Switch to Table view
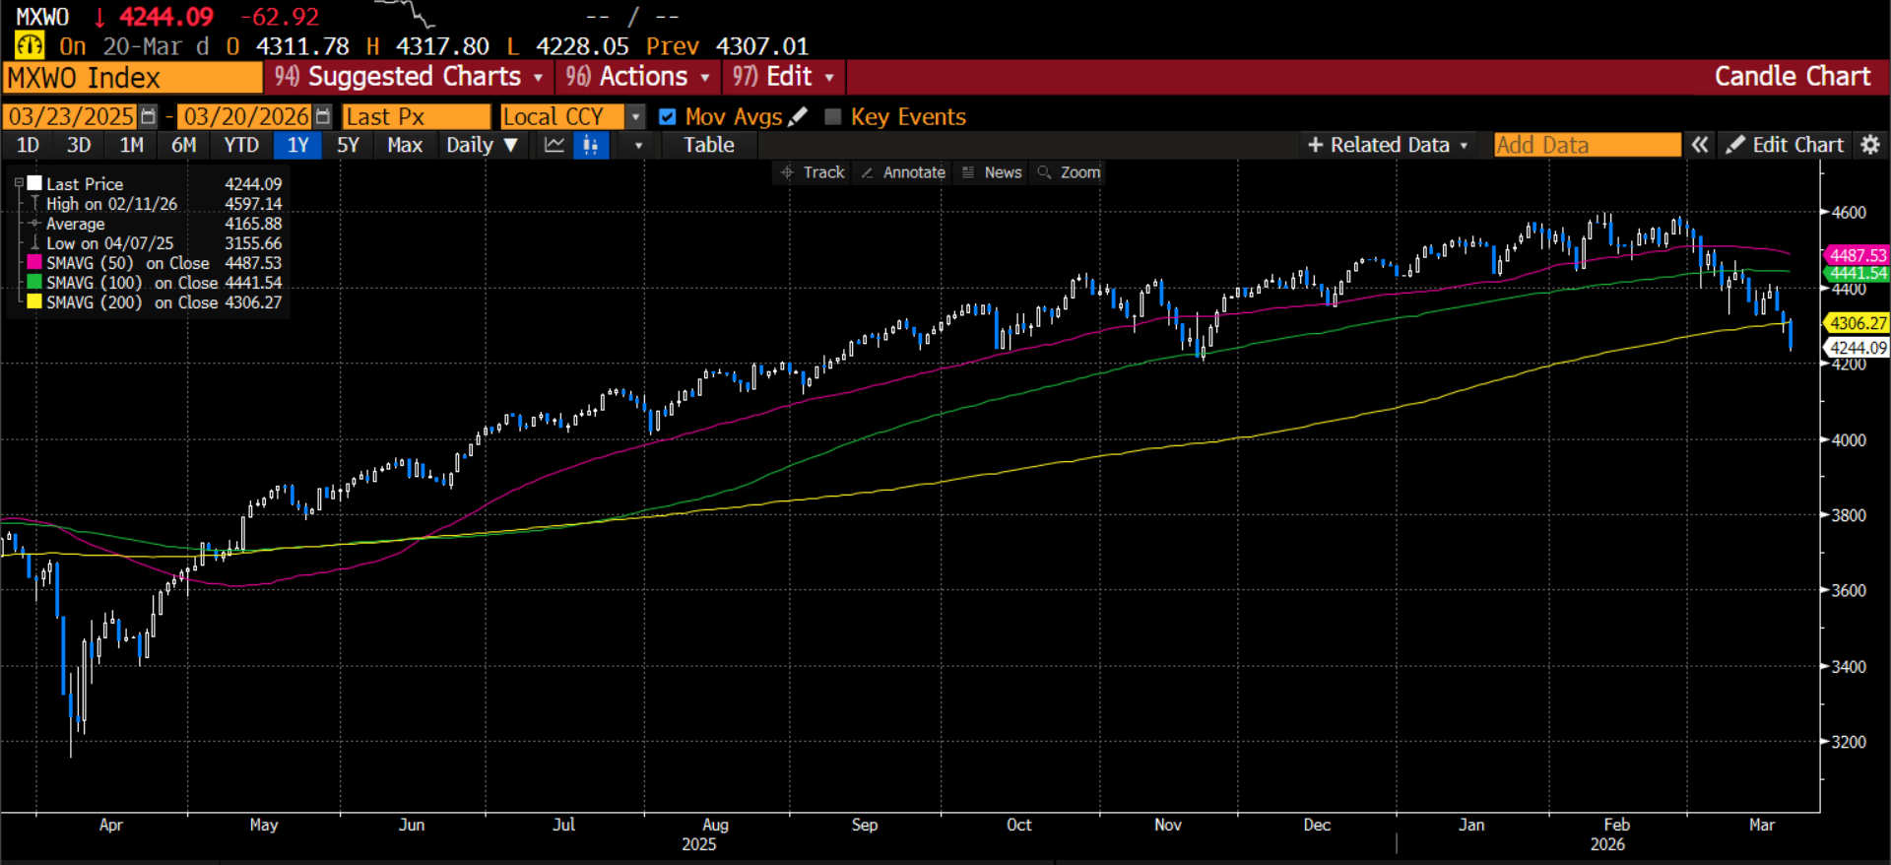Image resolution: width=1891 pixels, height=865 pixels. click(x=708, y=145)
